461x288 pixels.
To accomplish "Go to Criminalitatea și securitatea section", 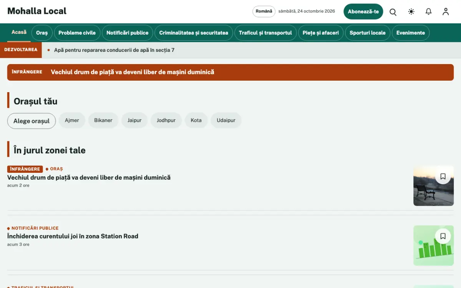I will (x=194, y=33).
